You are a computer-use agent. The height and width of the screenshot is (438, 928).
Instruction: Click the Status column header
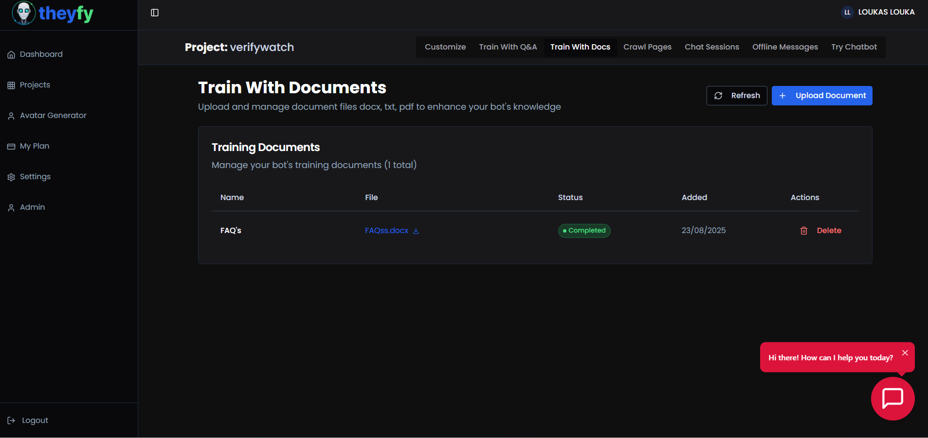point(570,198)
